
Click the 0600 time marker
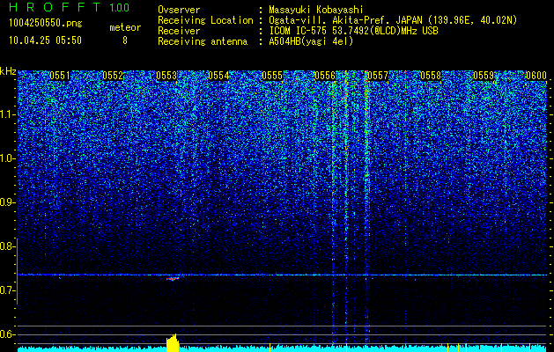pos(536,76)
